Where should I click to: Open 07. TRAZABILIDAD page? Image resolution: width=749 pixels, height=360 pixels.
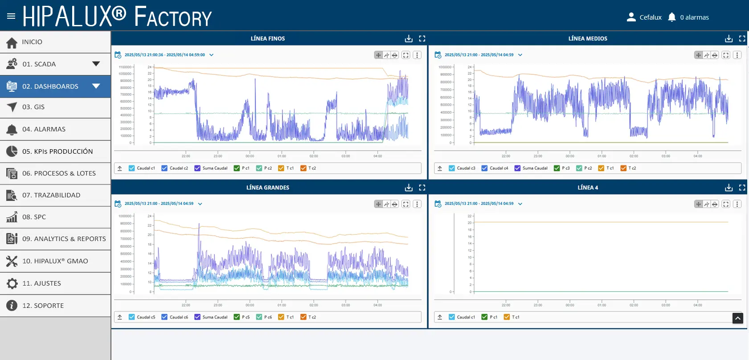(55, 195)
